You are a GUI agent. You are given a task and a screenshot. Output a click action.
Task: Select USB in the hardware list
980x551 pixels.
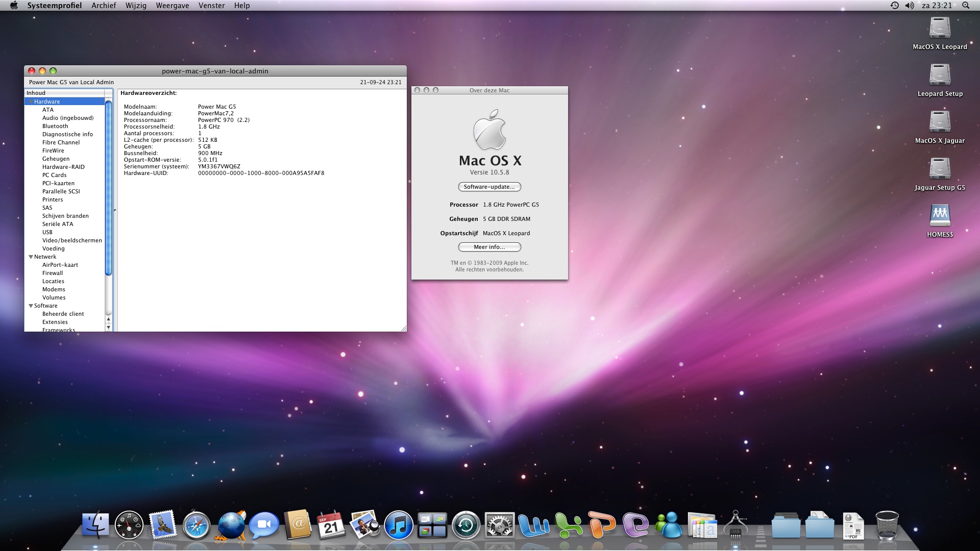(x=47, y=232)
